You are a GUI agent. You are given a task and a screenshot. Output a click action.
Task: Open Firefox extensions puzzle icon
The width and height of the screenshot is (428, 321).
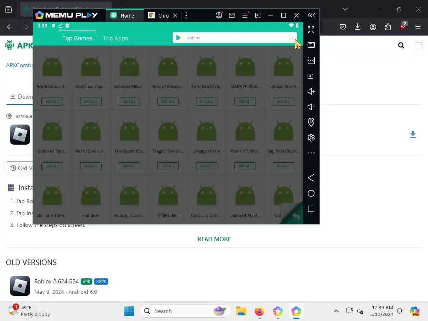coord(388,27)
